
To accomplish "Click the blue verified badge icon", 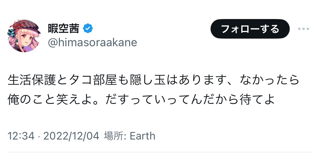I will click(88, 29).
